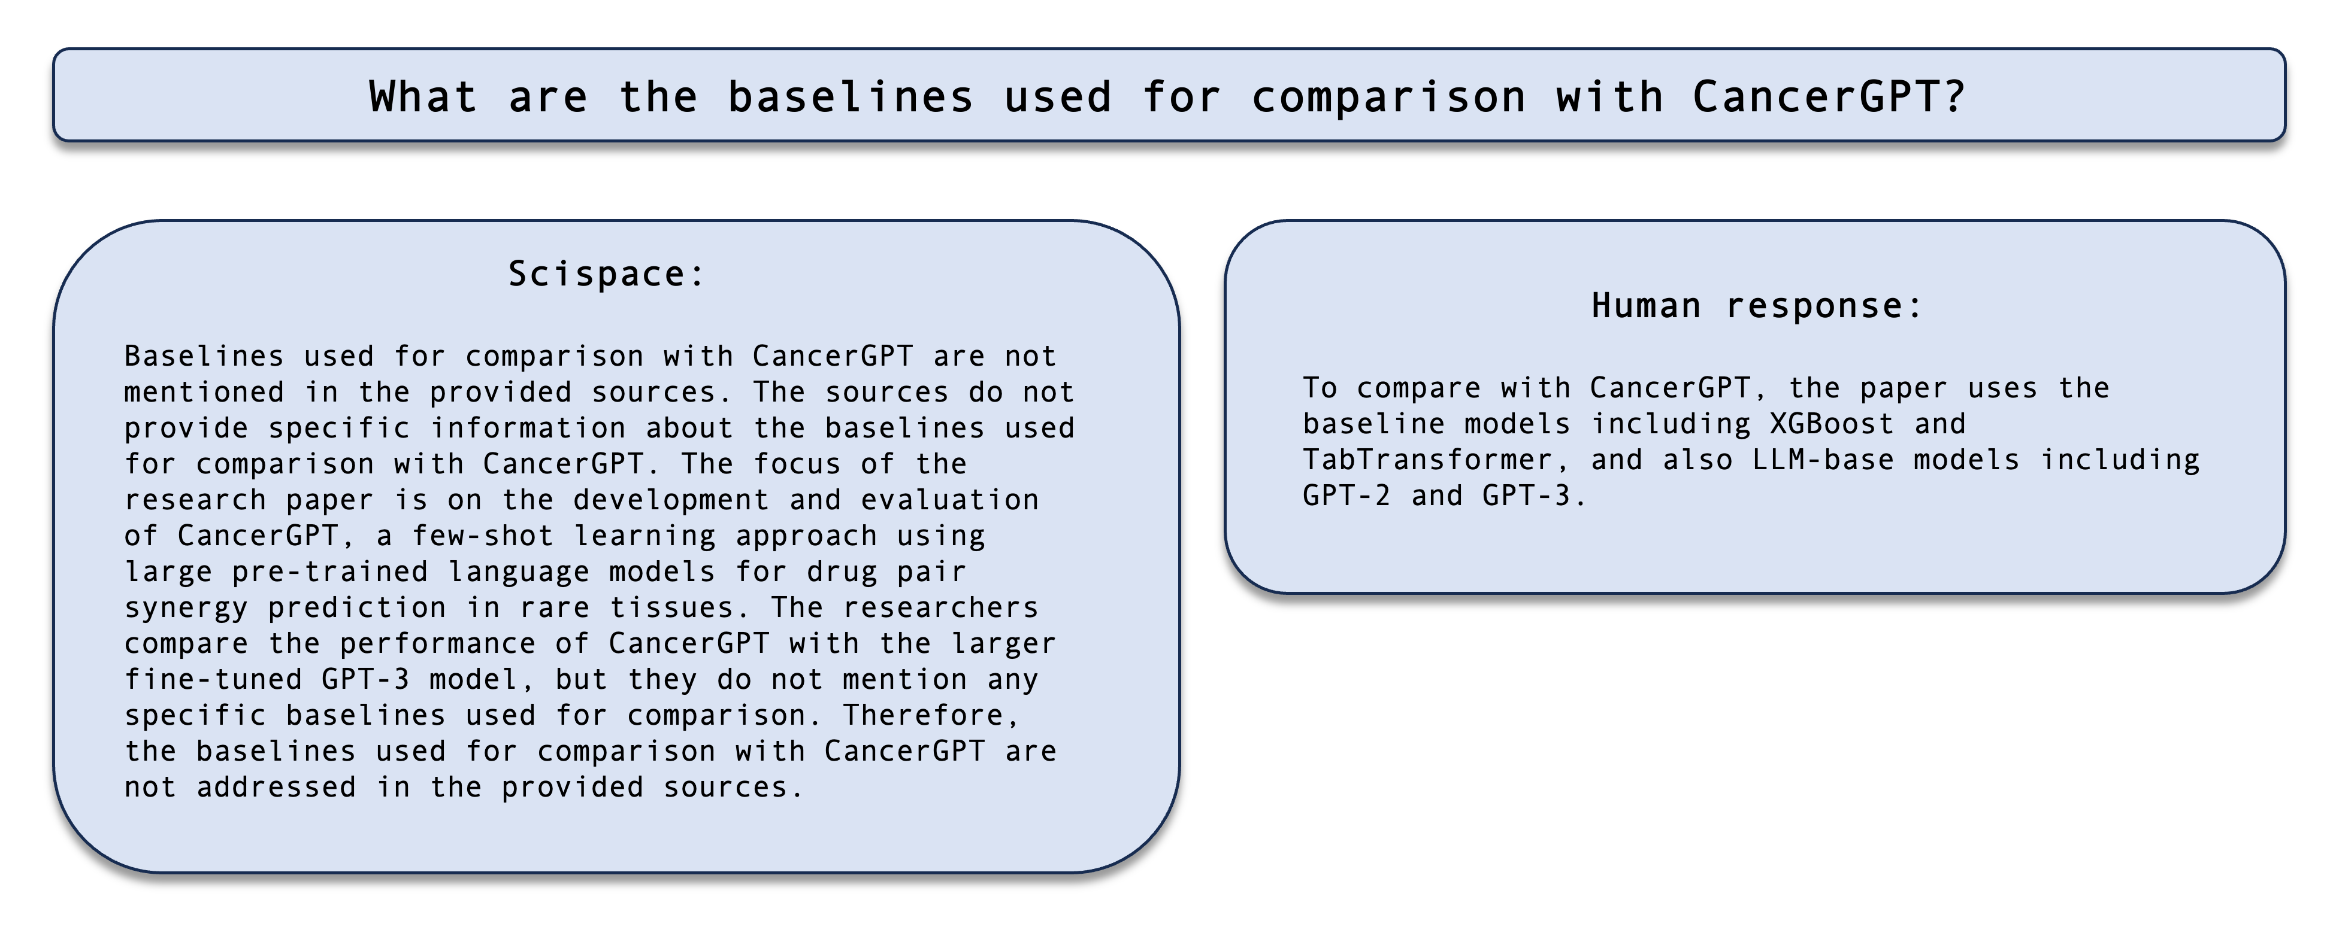Click "GPT-3." ending the human response

pos(1535,496)
